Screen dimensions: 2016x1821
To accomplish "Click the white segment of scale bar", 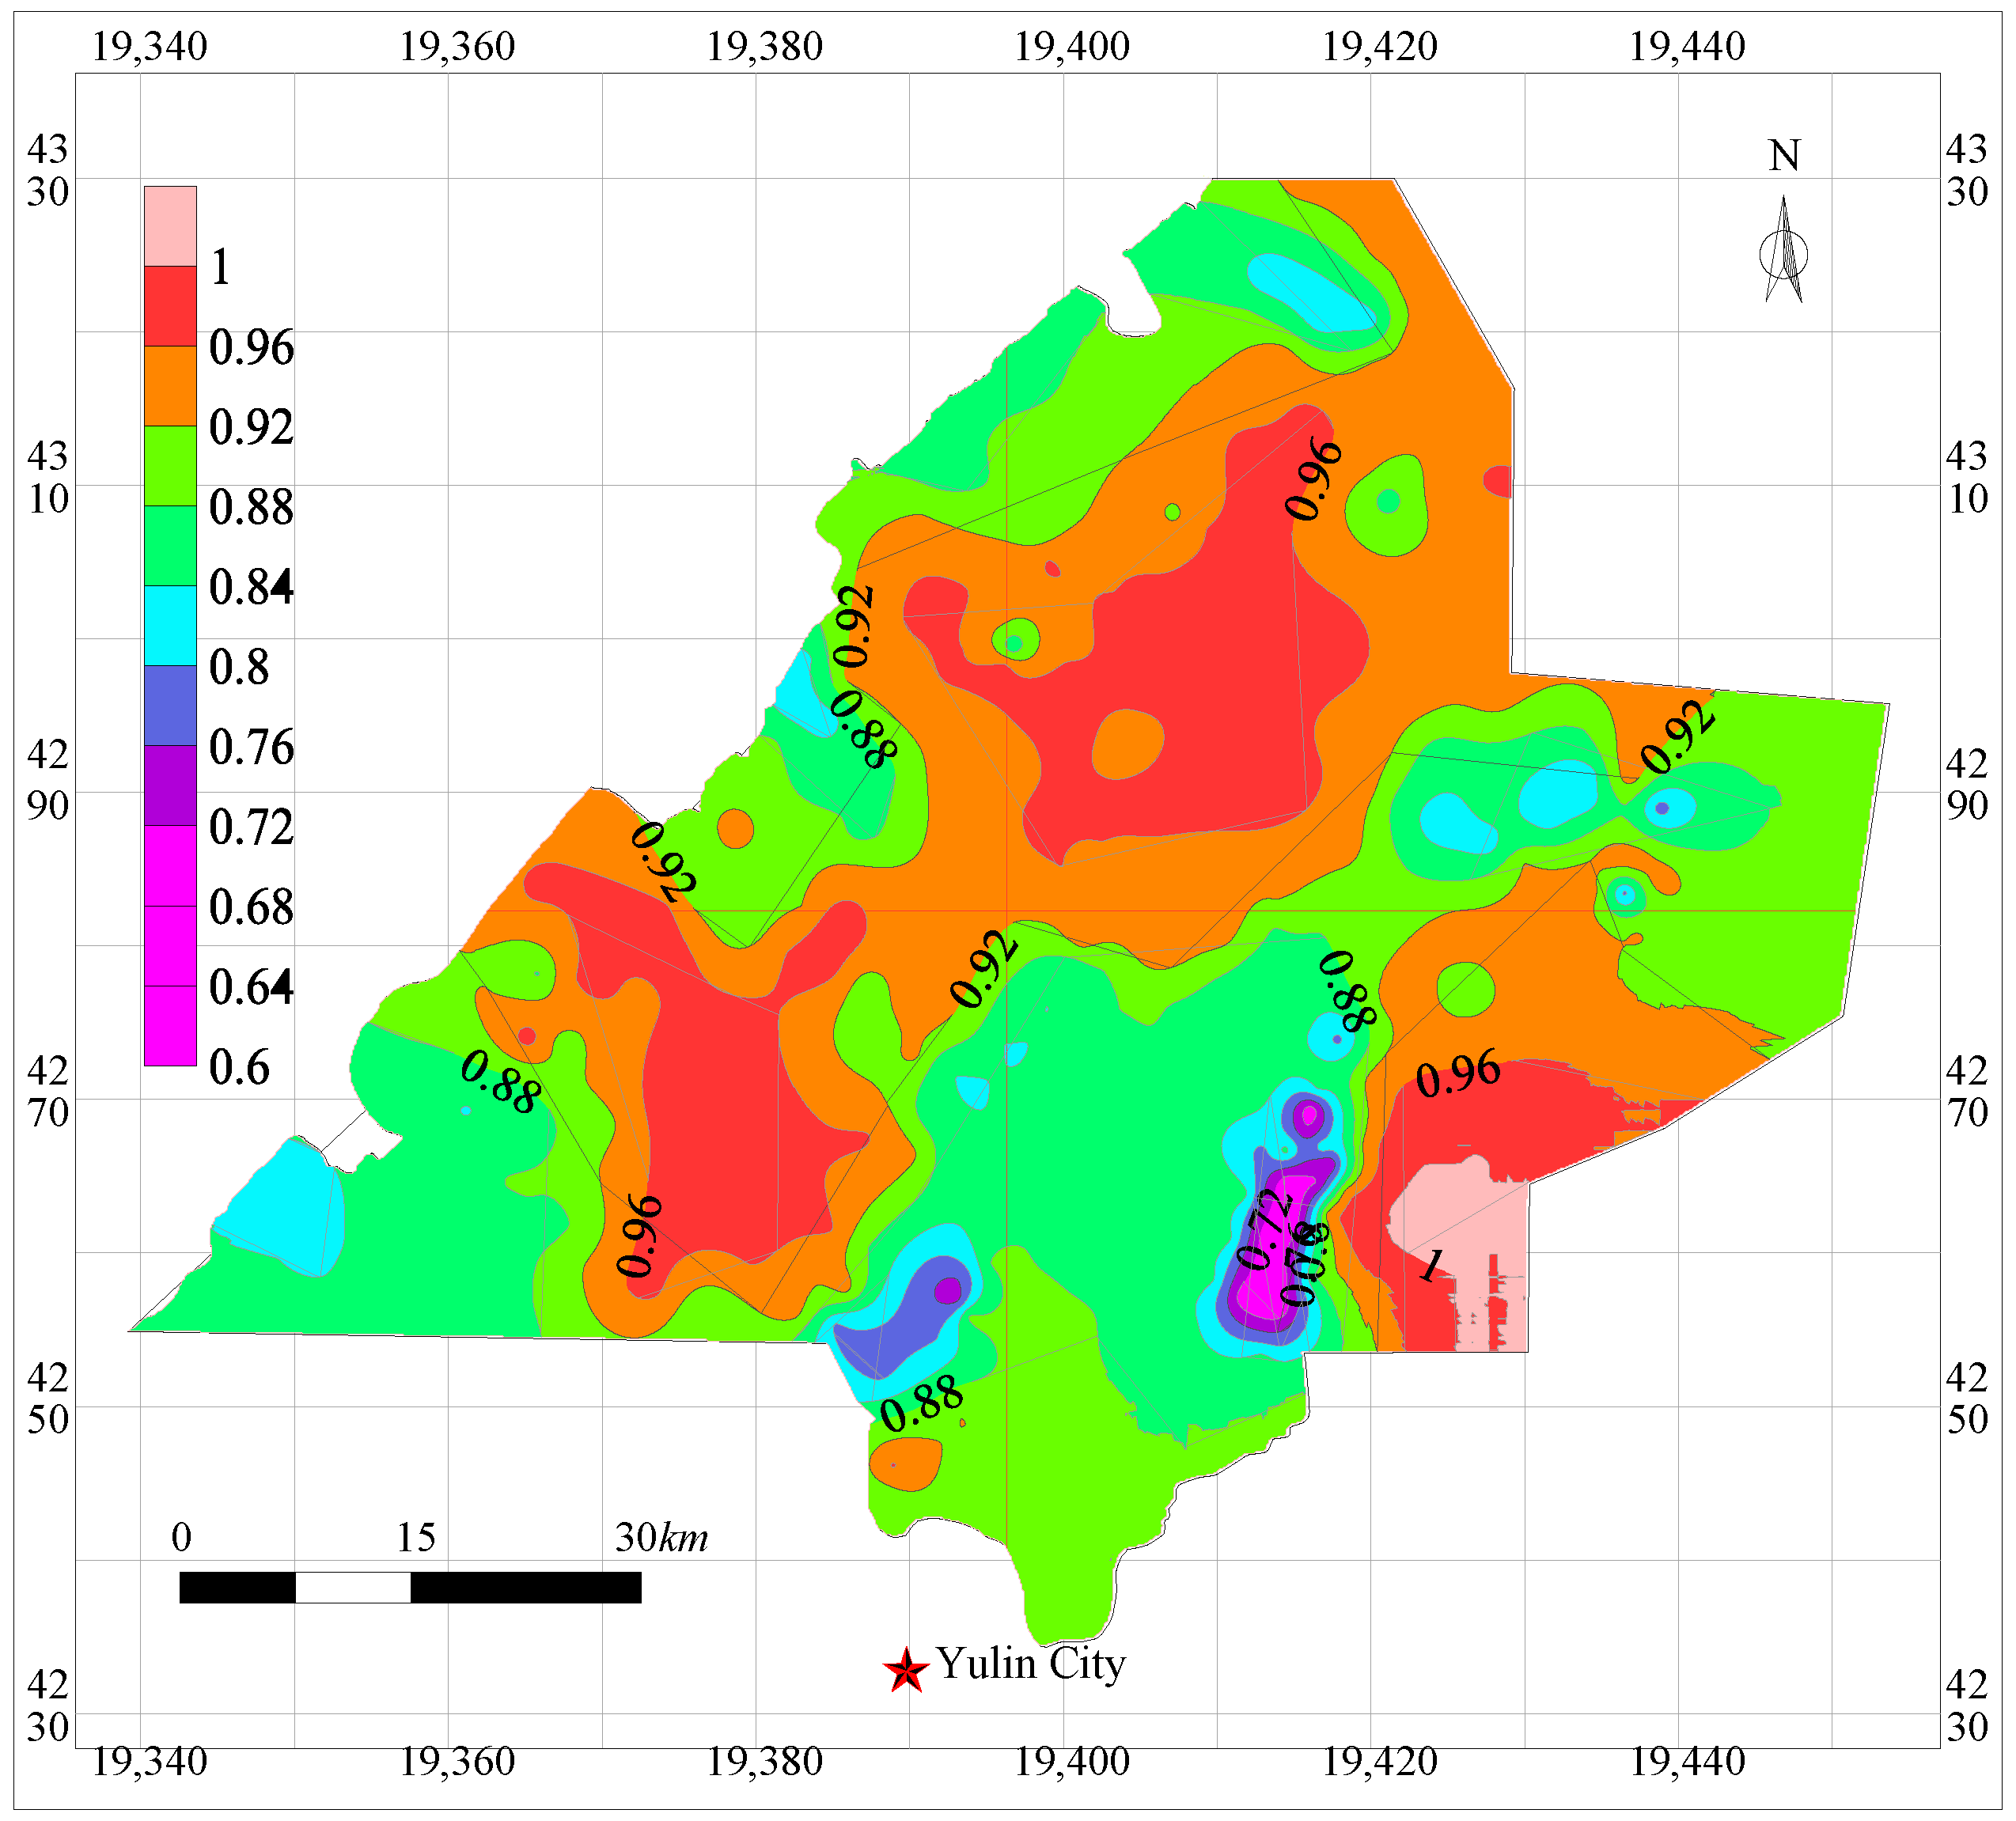I will (352, 1588).
